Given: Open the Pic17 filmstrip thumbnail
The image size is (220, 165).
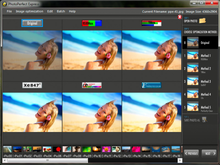Looking at the screenshot, I should 166,149.
